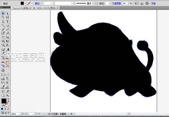This screenshot has width=169, height=117.
Task: Open the artboard number dropdown
Action: coord(34,114)
